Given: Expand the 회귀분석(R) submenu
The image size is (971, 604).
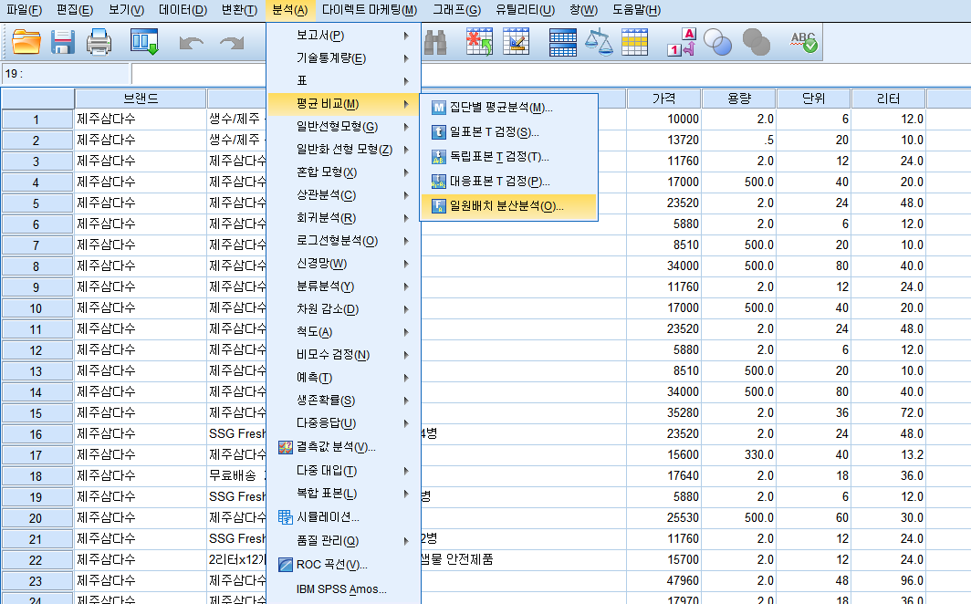Looking at the screenshot, I should [344, 218].
